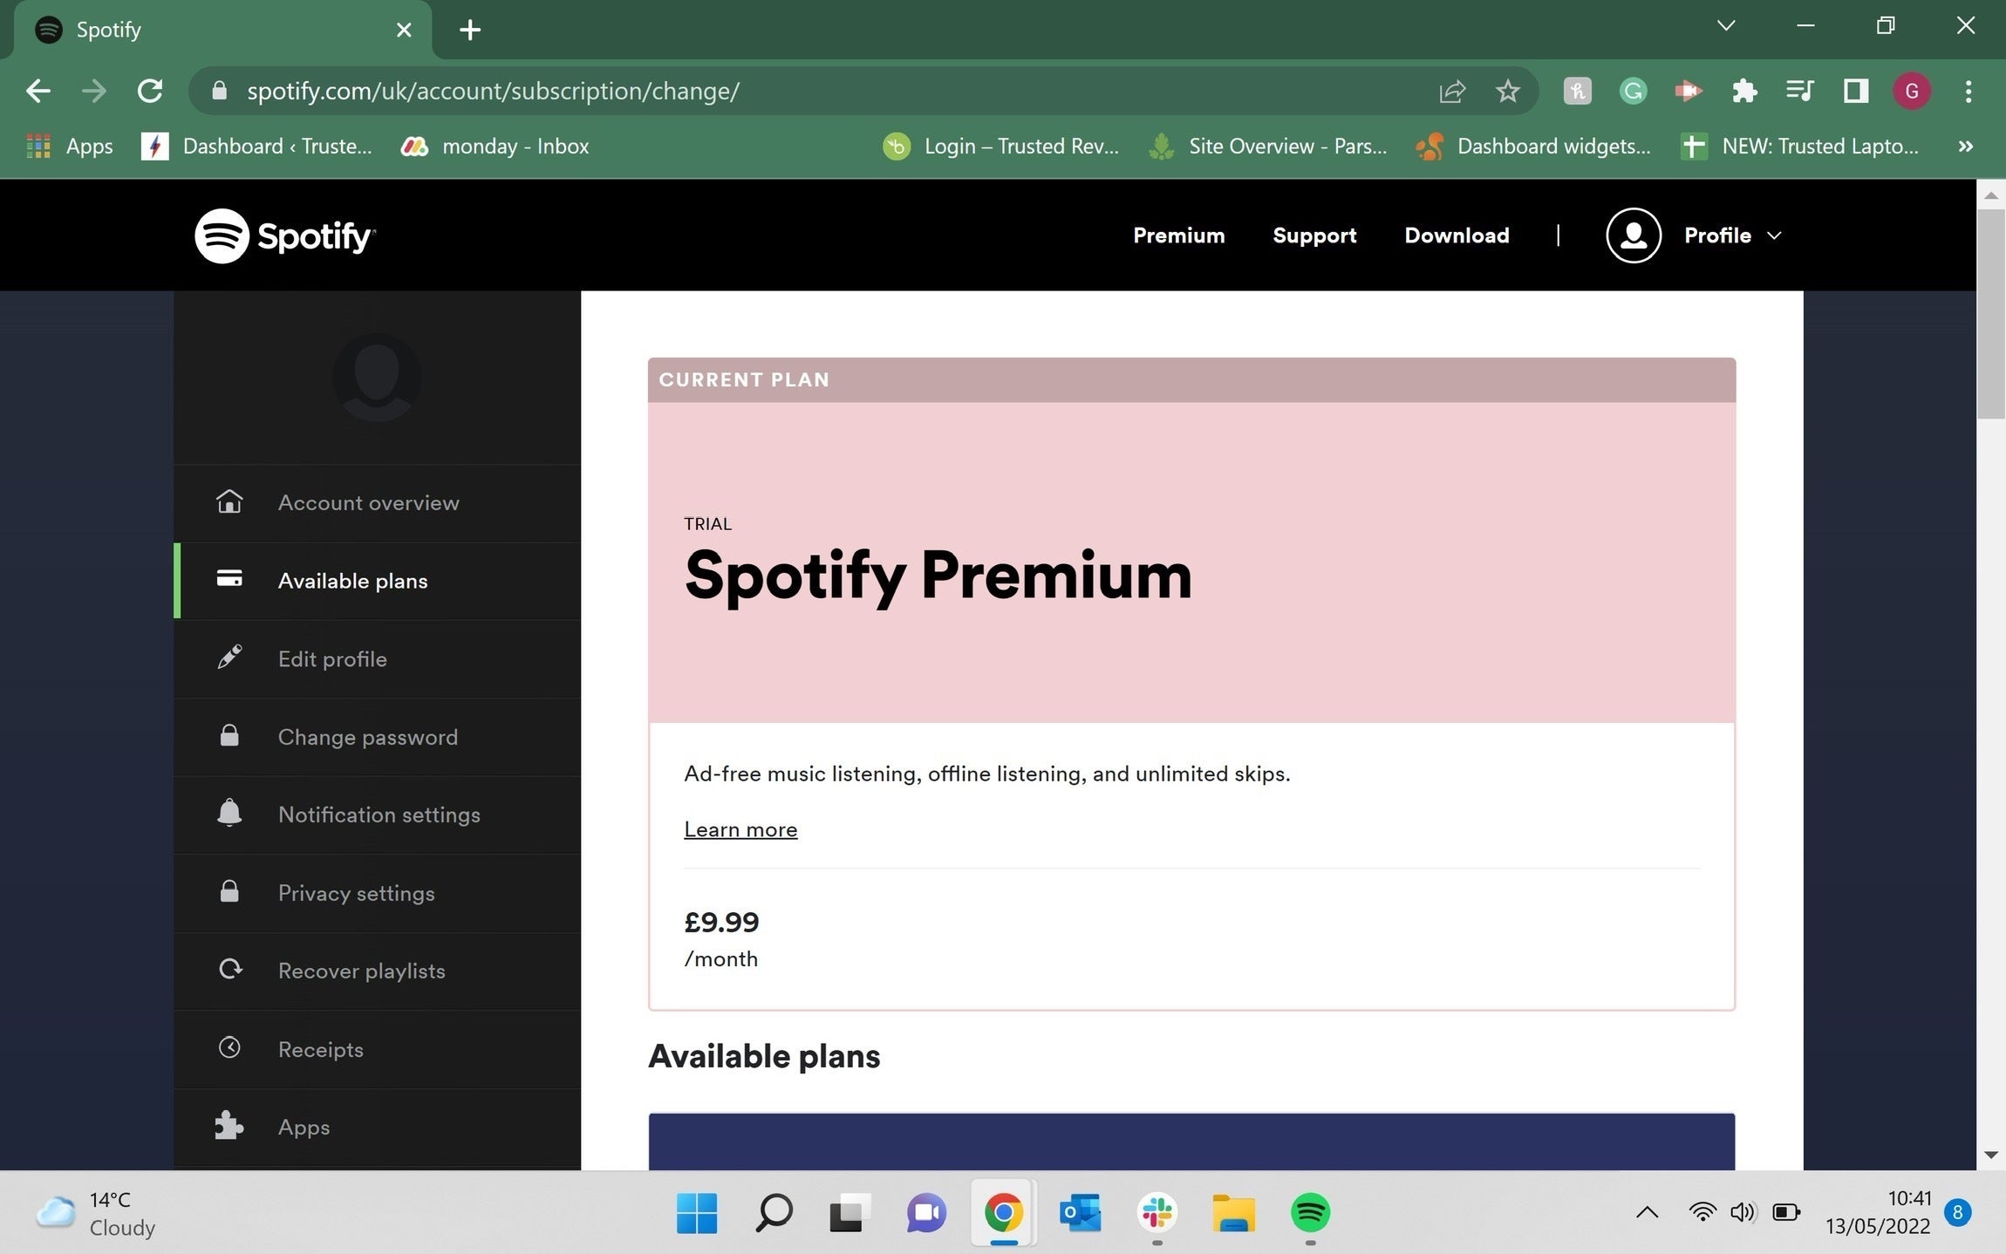Open Site Overview - Pars... bookmark
The image size is (2006, 1254).
[x=1267, y=147]
